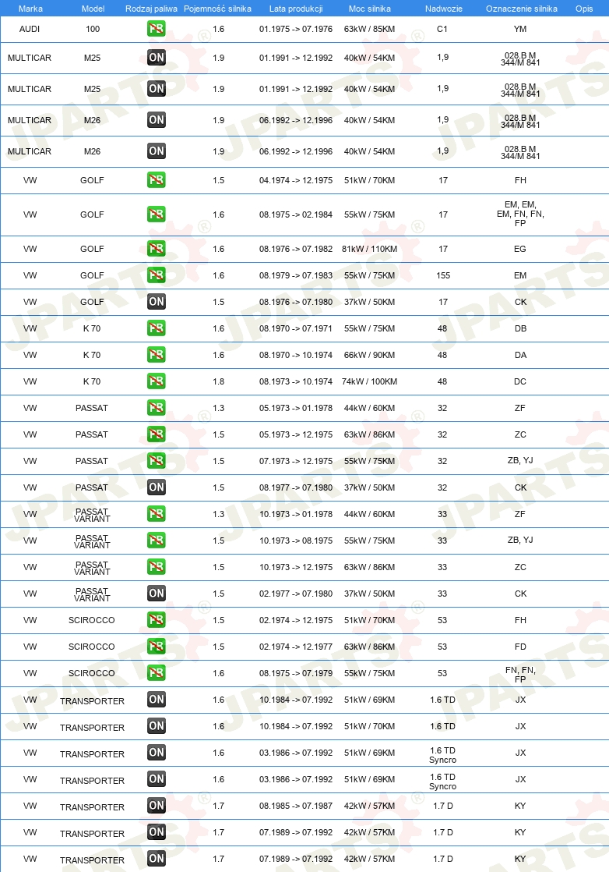Click the petrol icon for the GOLF 81kW / 110KM row

click(157, 249)
